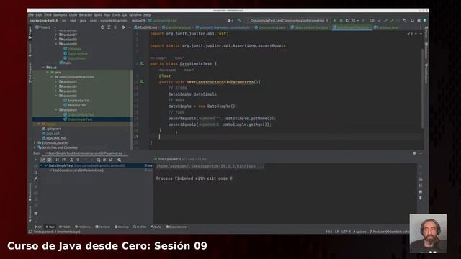Switch to the DatoLombokTest.java editor tab
The image size is (461, 259).
point(309,27)
